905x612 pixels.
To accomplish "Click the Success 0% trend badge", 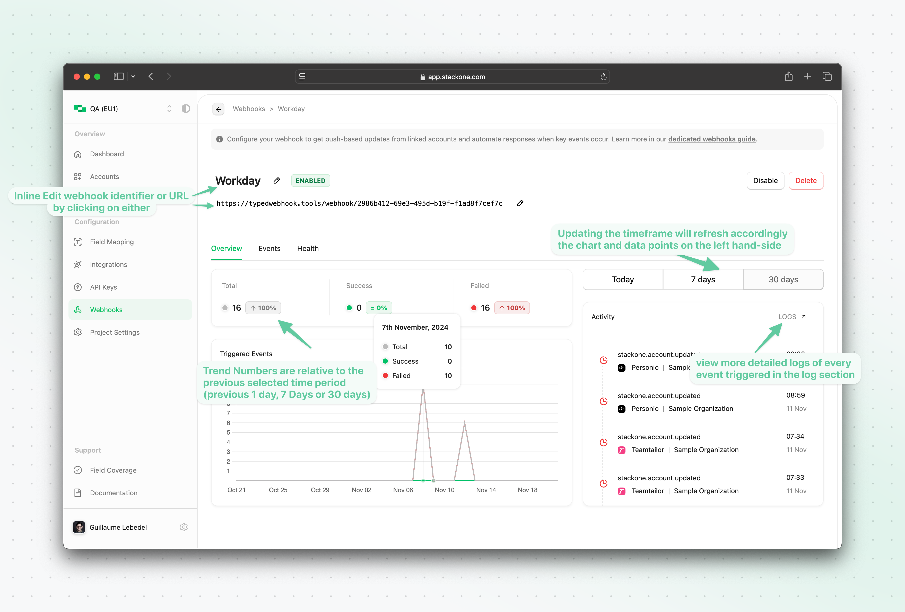I will tap(379, 308).
